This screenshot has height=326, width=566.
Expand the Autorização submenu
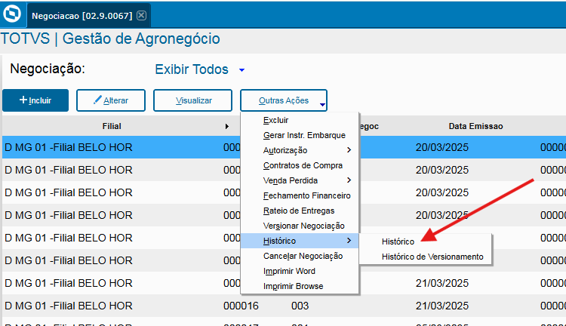[300, 150]
